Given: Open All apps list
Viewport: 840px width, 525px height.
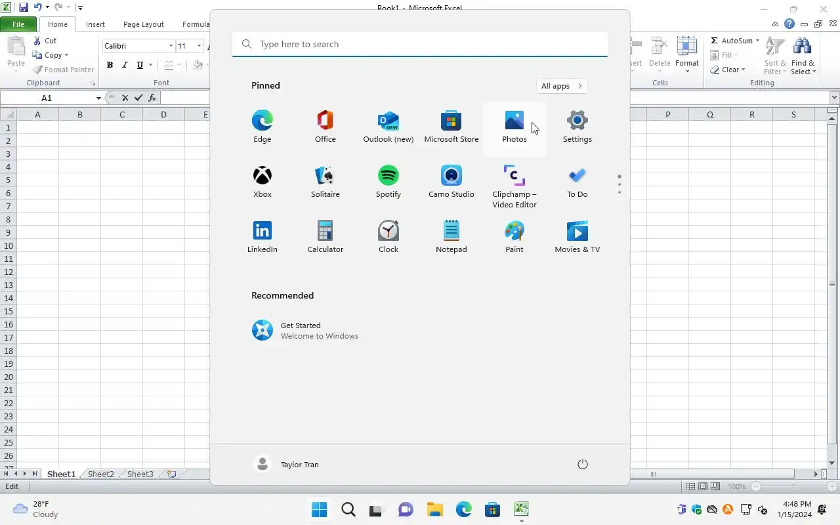Looking at the screenshot, I should (x=562, y=86).
